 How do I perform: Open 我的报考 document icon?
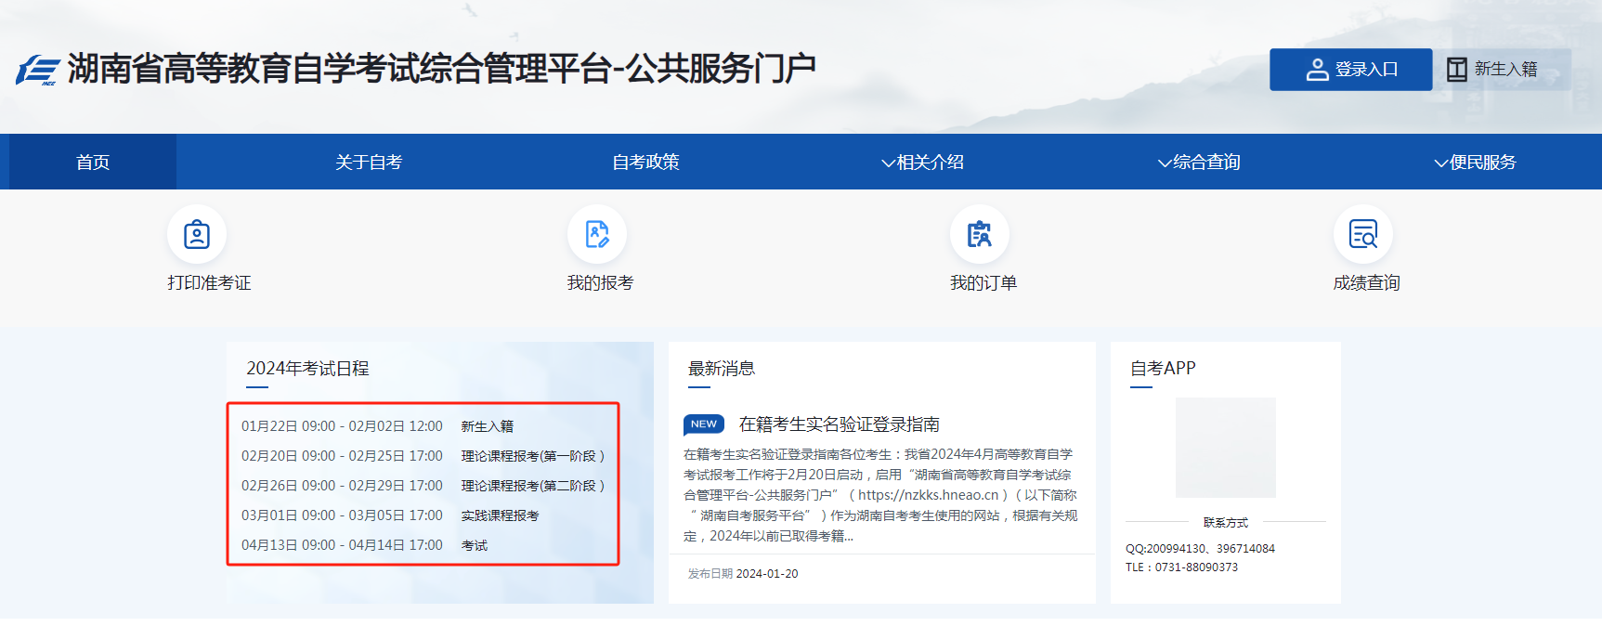(597, 234)
